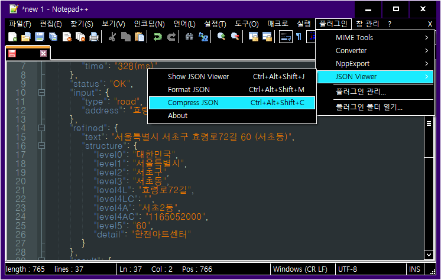Save the document with the Save icon
441x280 pixels.
click(x=40, y=37)
